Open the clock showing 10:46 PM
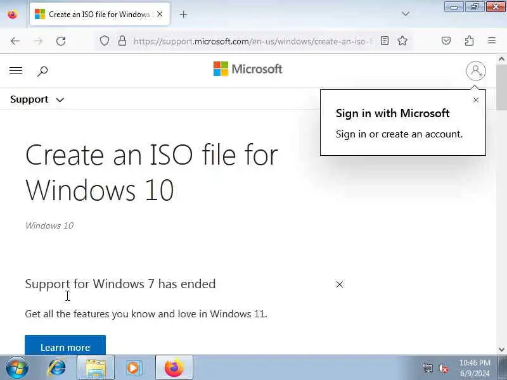The width and height of the screenshot is (507, 380). [x=475, y=368]
